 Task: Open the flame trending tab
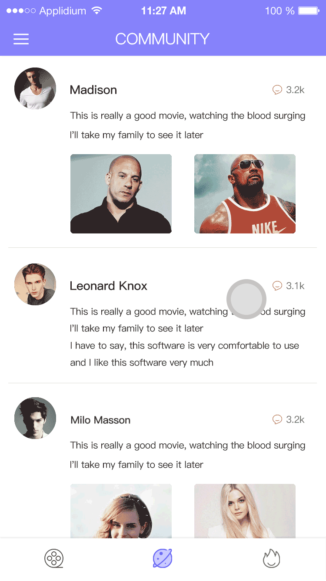tap(272, 558)
